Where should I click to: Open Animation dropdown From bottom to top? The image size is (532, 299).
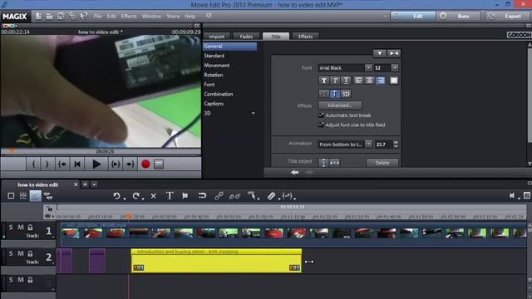[368, 144]
